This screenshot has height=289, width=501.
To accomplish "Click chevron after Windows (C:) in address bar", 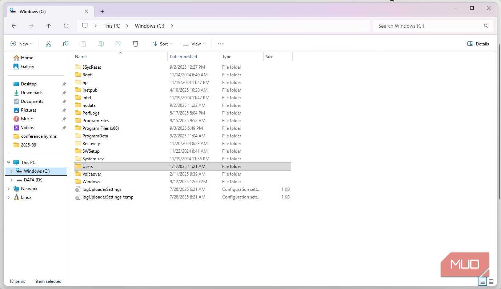I will click(x=172, y=26).
